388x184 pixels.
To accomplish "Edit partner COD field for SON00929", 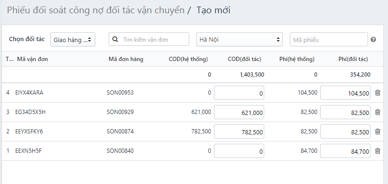I will [x=239, y=112].
